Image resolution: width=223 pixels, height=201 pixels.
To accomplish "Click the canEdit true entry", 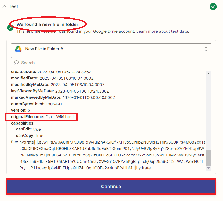I will coord(28,129).
